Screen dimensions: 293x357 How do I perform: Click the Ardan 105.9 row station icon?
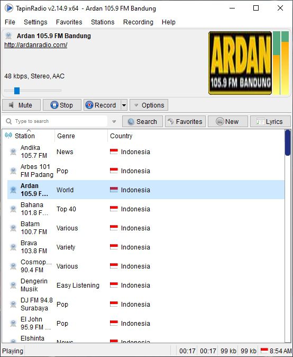pos(13,190)
